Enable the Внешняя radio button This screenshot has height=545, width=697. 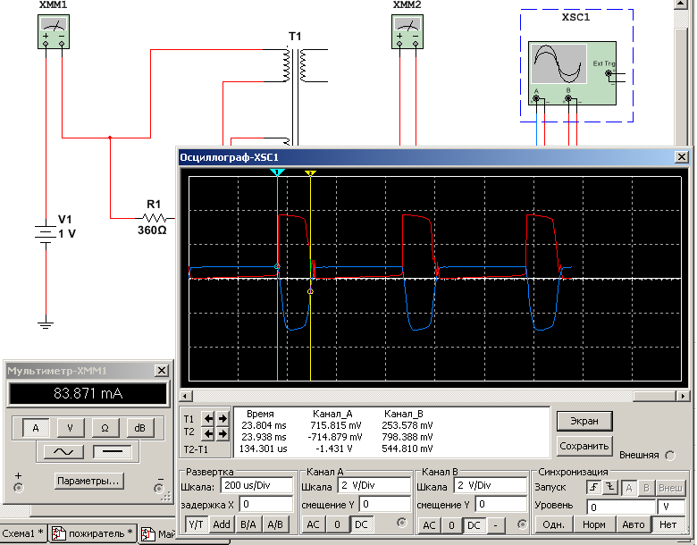670,455
